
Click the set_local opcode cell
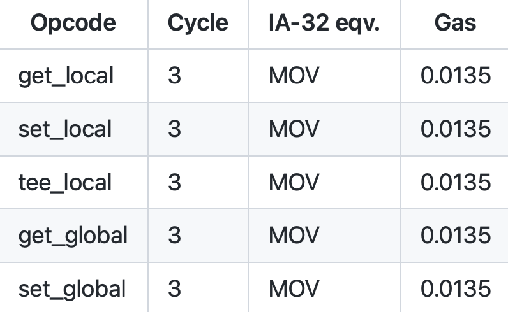tap(65, 129)
